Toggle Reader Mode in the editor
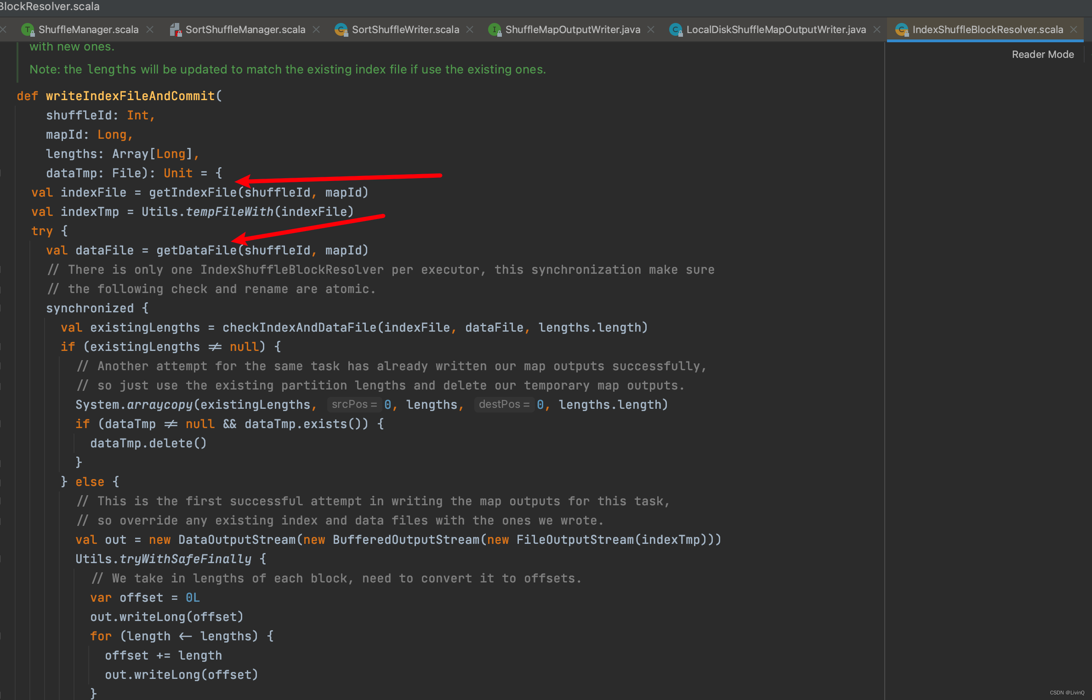 click(x=1042, y=55)
